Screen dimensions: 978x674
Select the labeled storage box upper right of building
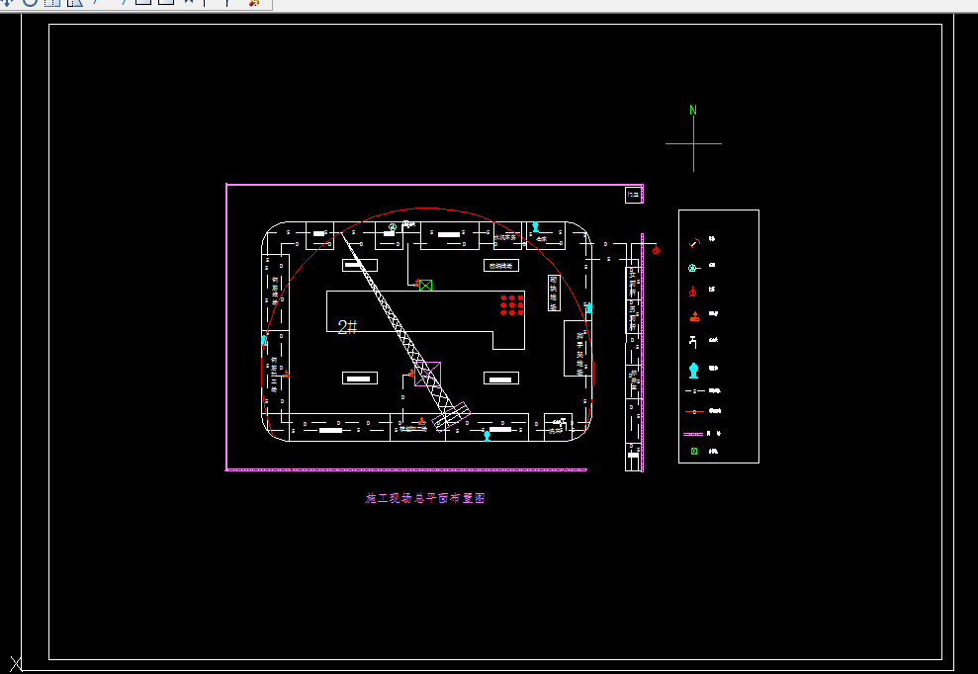(x=501, y=266)
